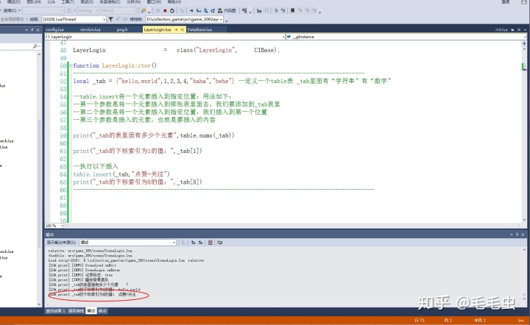
Task: Open the [1020] LuaThread thread dropdown
Action: point(74,19)
